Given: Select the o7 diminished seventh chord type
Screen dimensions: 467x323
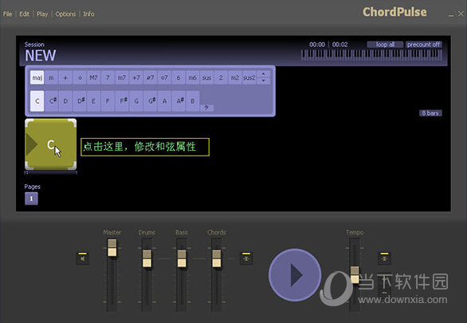Looking at the screenshot, I should coord(164,78).
